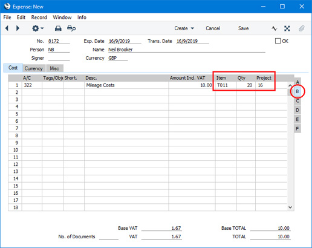This screenshot has width=312, height=248.
Task: Click the scroll-down arrow in the grid
Action: click(290, 207)
